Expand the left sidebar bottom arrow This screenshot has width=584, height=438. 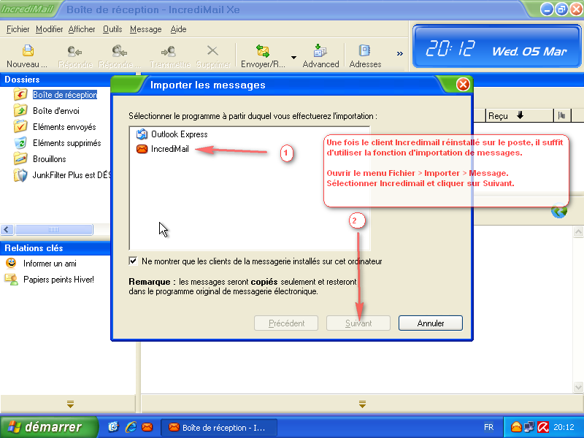(x=70, y=404)
